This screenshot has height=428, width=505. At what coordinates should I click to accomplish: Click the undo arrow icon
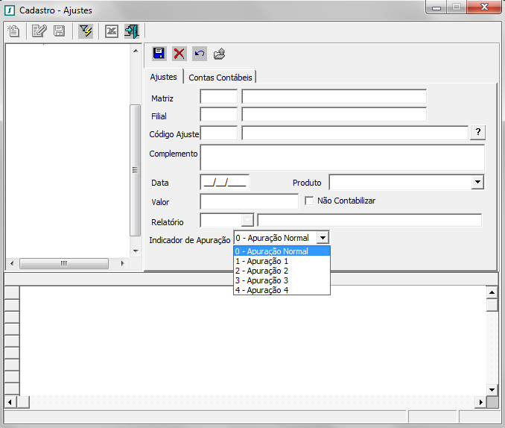click(199, 54)
